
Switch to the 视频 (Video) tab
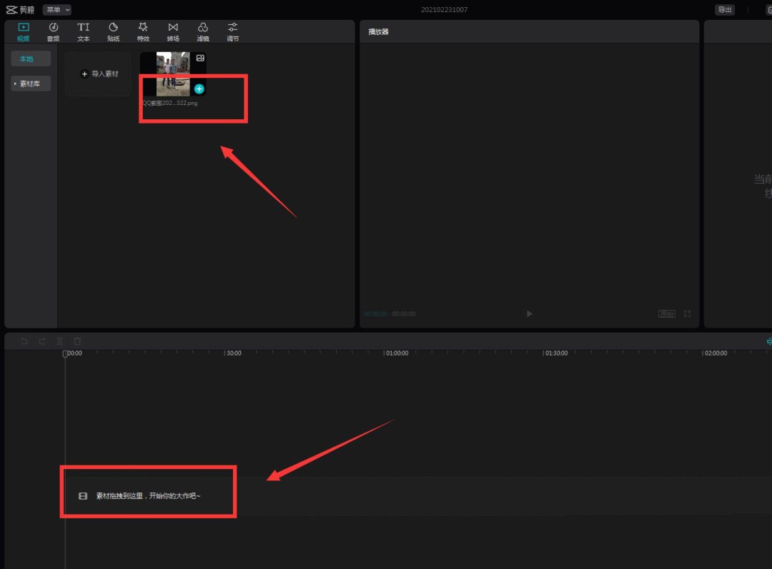click(24, 31)
